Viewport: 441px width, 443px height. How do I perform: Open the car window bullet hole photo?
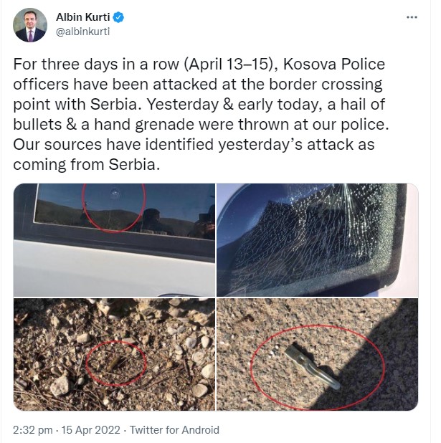click(115, 239)
